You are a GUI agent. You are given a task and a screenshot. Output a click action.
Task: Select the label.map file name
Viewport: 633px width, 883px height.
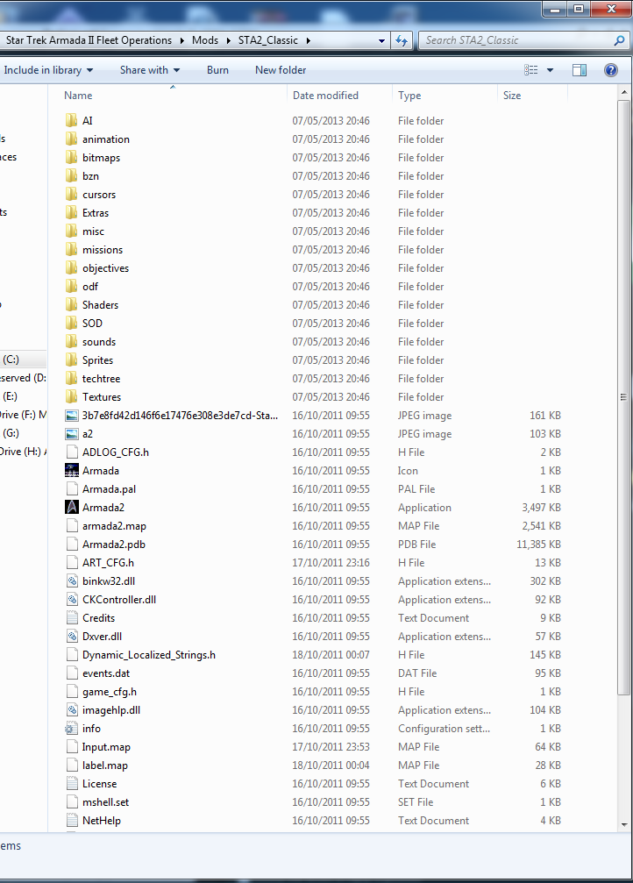104,766
